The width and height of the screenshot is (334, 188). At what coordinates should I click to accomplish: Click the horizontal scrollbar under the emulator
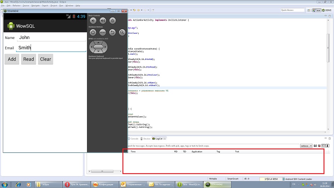pyautogui.click(x=102, y=171)
